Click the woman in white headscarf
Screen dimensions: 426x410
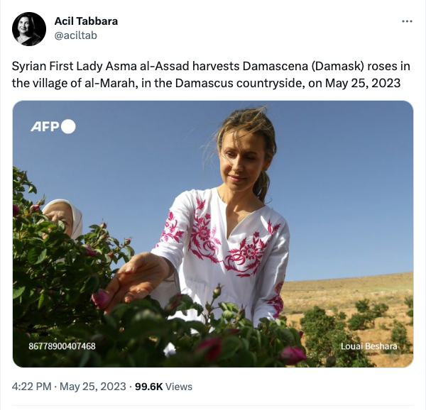coord(63,218)
